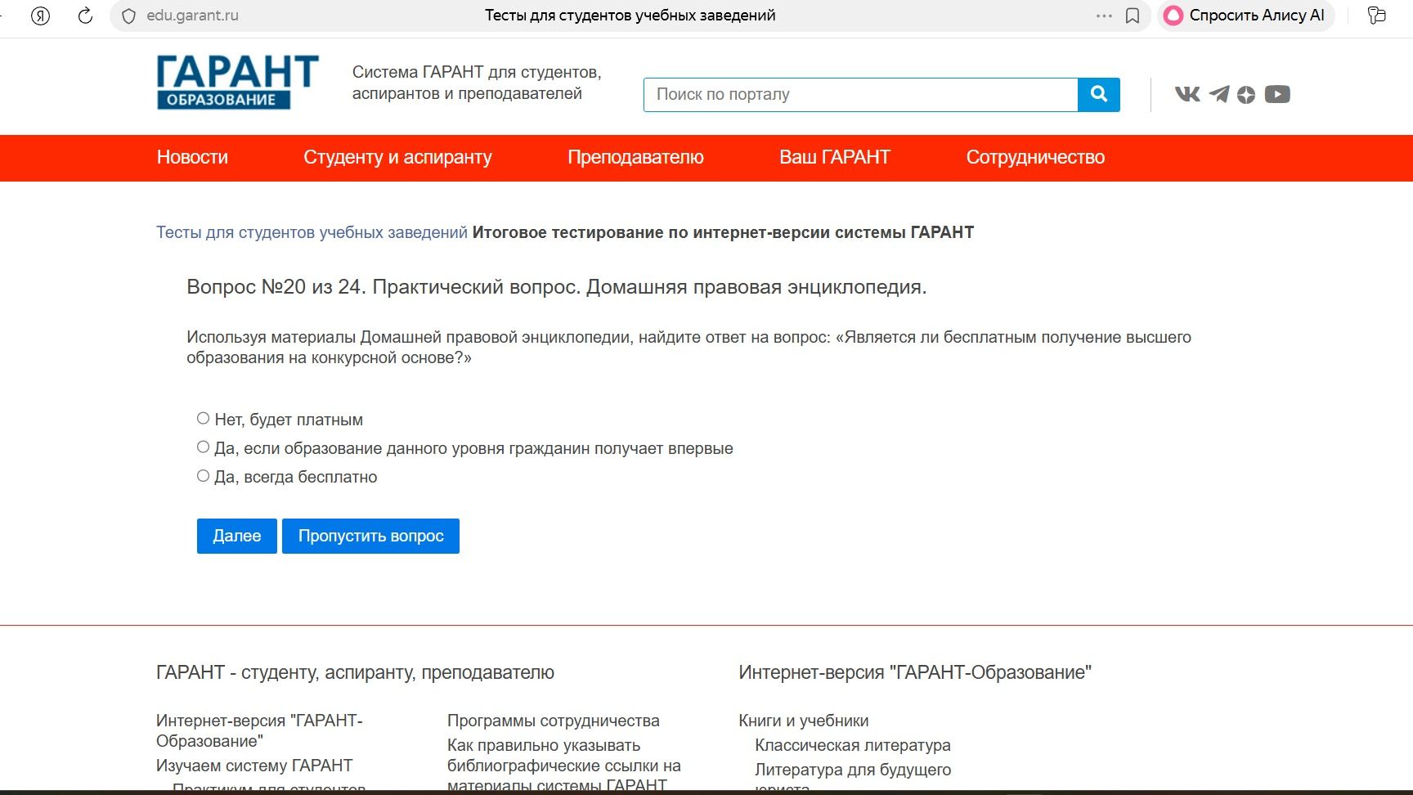Click the footer heading 'Интернет-версия "ГАРАНТ-Образование"' on the right

915,672
